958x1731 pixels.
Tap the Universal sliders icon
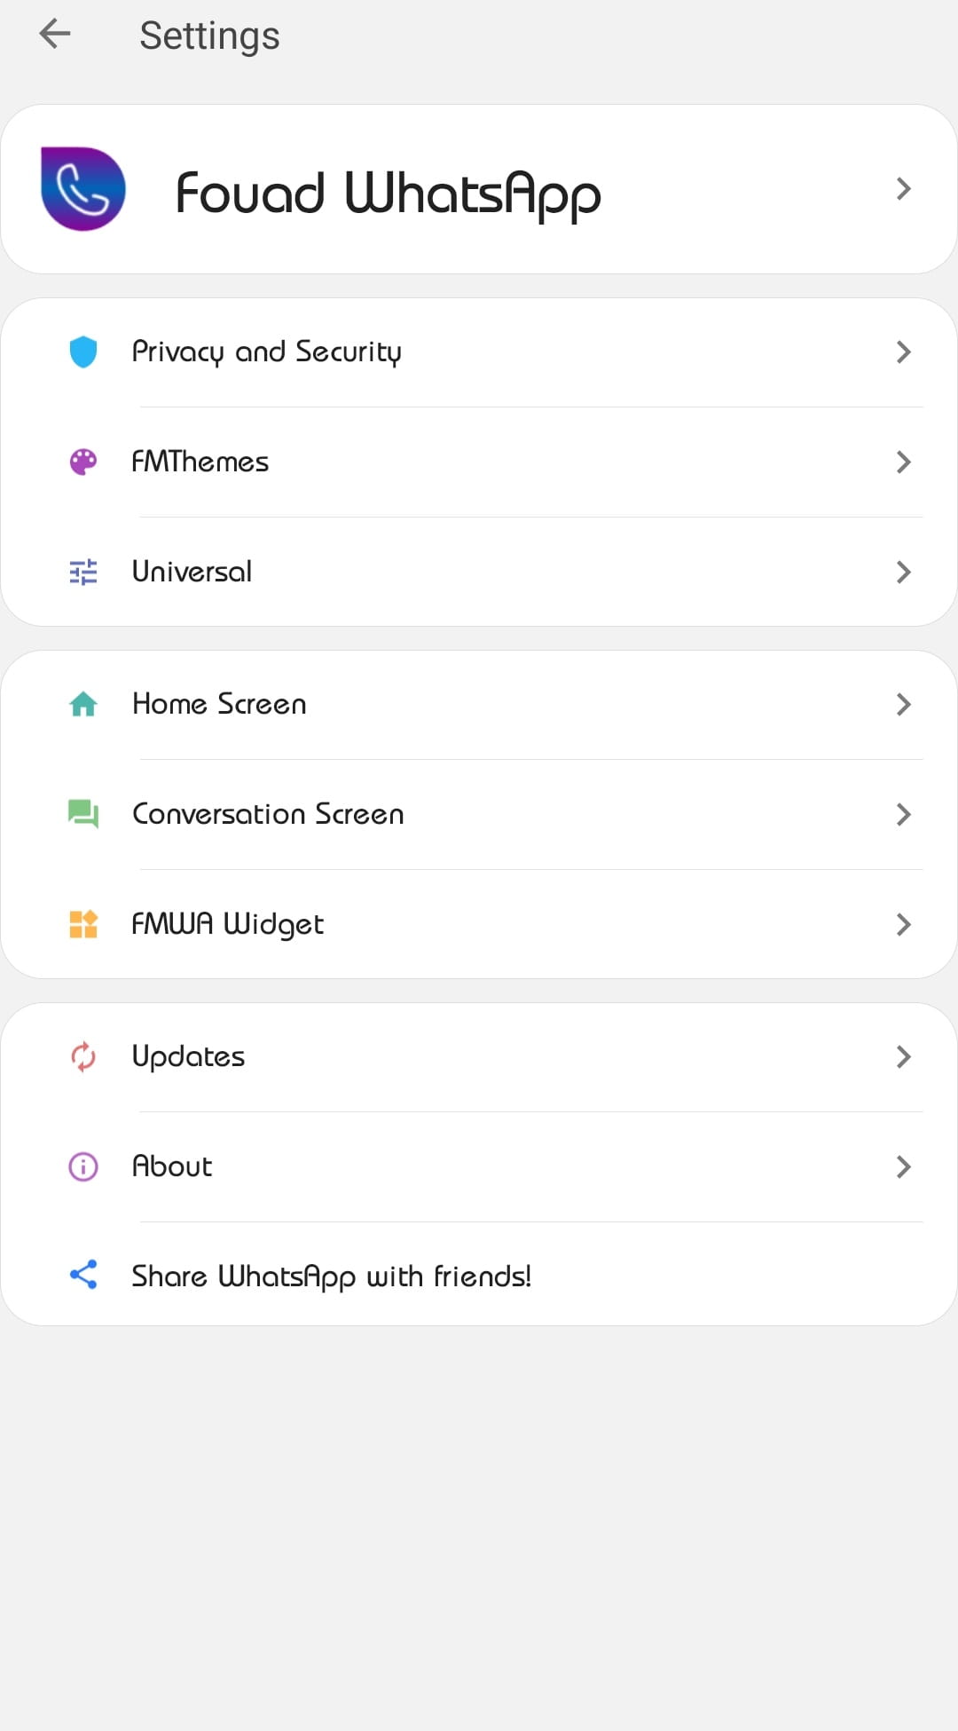coord(83,572)
